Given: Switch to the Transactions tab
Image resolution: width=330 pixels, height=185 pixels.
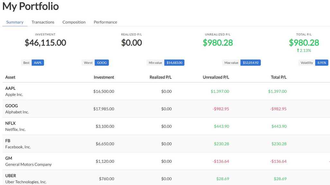Looking at the screenshot, I should coord(43,22).
